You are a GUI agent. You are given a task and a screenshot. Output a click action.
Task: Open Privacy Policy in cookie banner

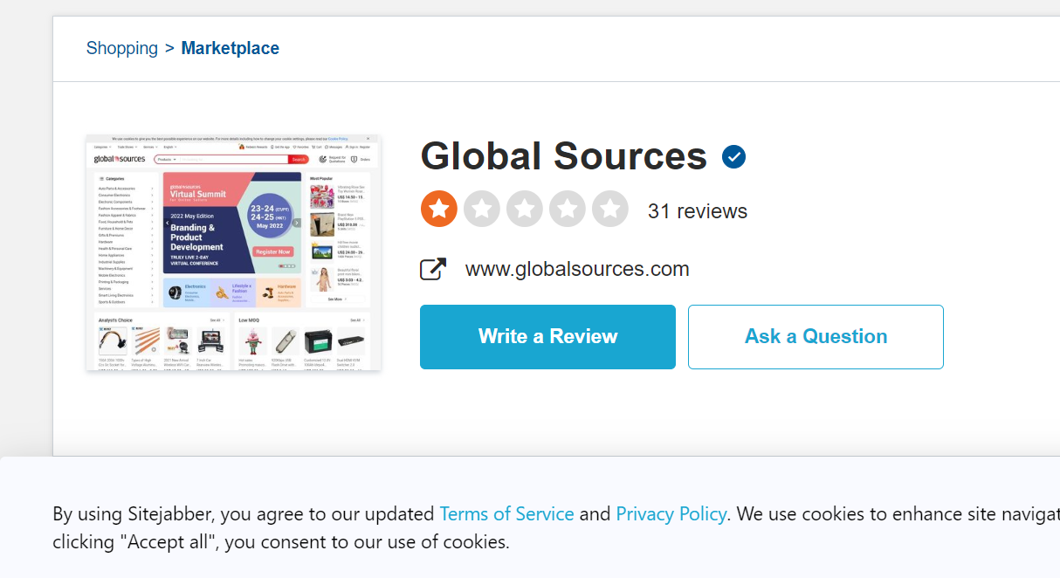click(671, 513)
